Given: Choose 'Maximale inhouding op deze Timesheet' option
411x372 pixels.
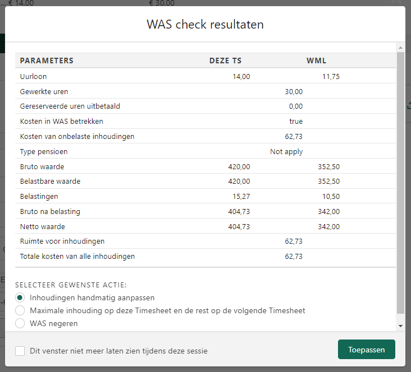Looking at the screenshot, I should point(20,310).
